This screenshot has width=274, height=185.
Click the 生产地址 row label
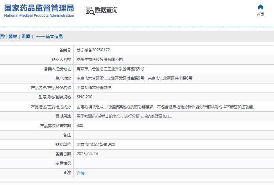click(x=63, y=78)
